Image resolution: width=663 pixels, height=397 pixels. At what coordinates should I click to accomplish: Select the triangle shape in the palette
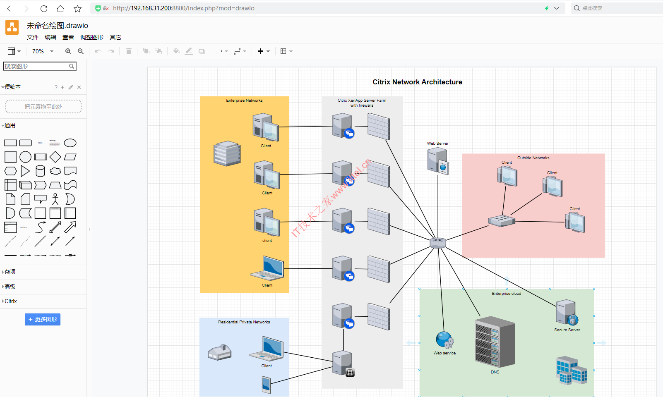pyautogui.click(x=25, y=171)
